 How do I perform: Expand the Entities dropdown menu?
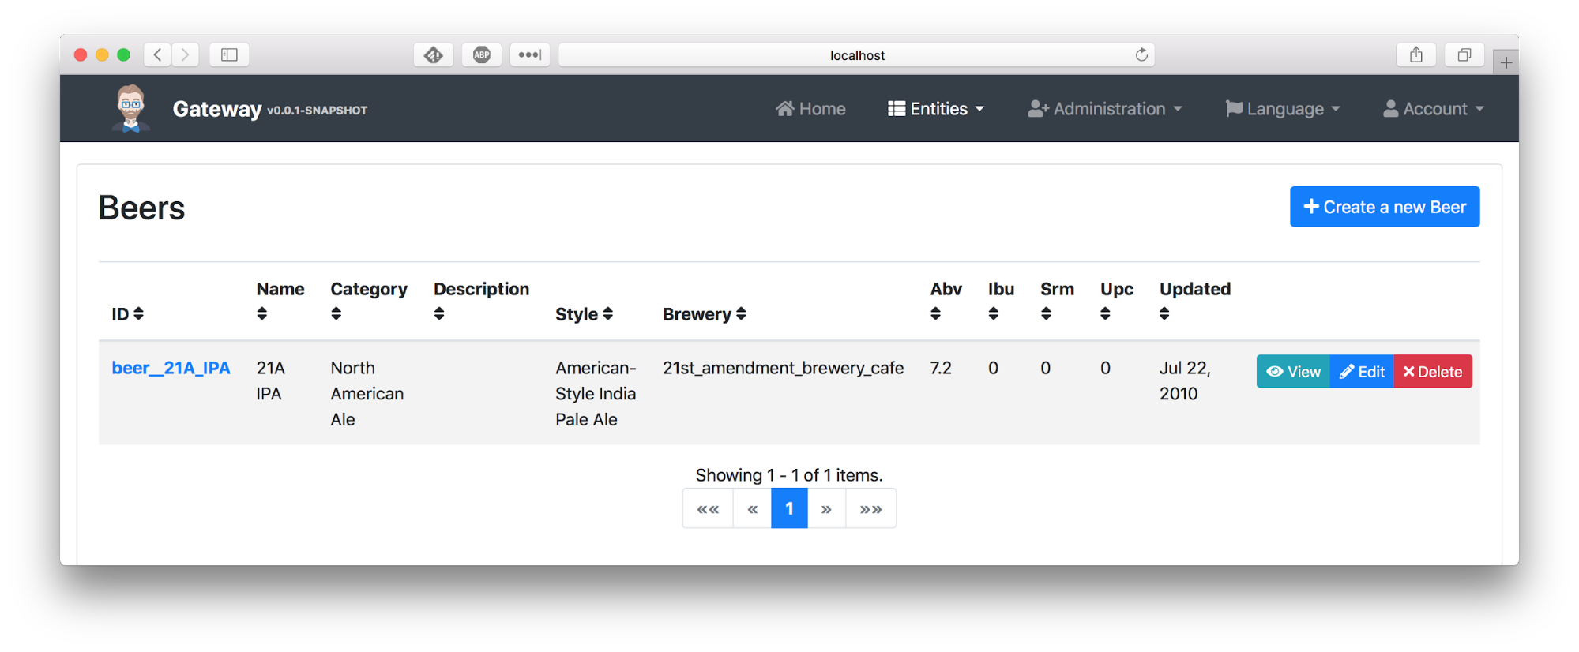click(936, 109)
